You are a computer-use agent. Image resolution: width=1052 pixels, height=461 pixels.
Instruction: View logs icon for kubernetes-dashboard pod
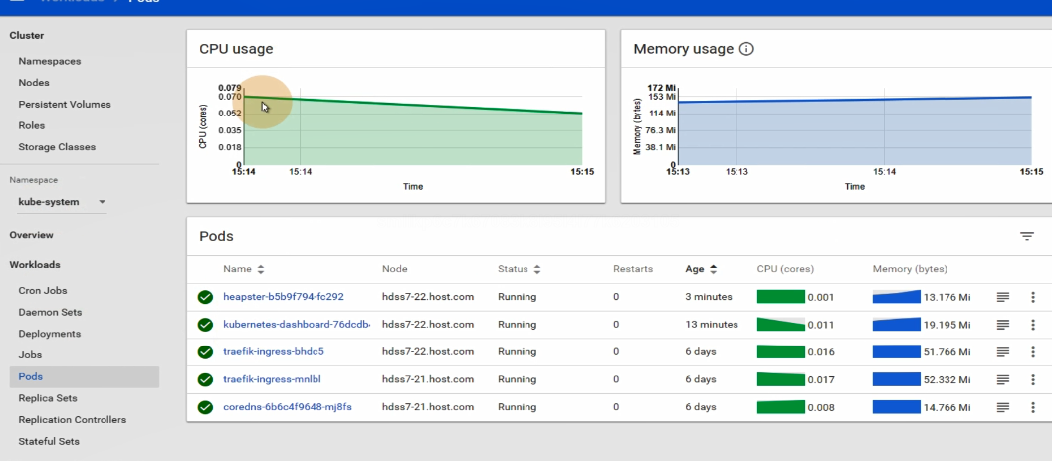point(1003,325)
